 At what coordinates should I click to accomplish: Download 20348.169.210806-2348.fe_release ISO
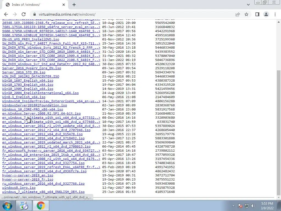tap(51, 23)
